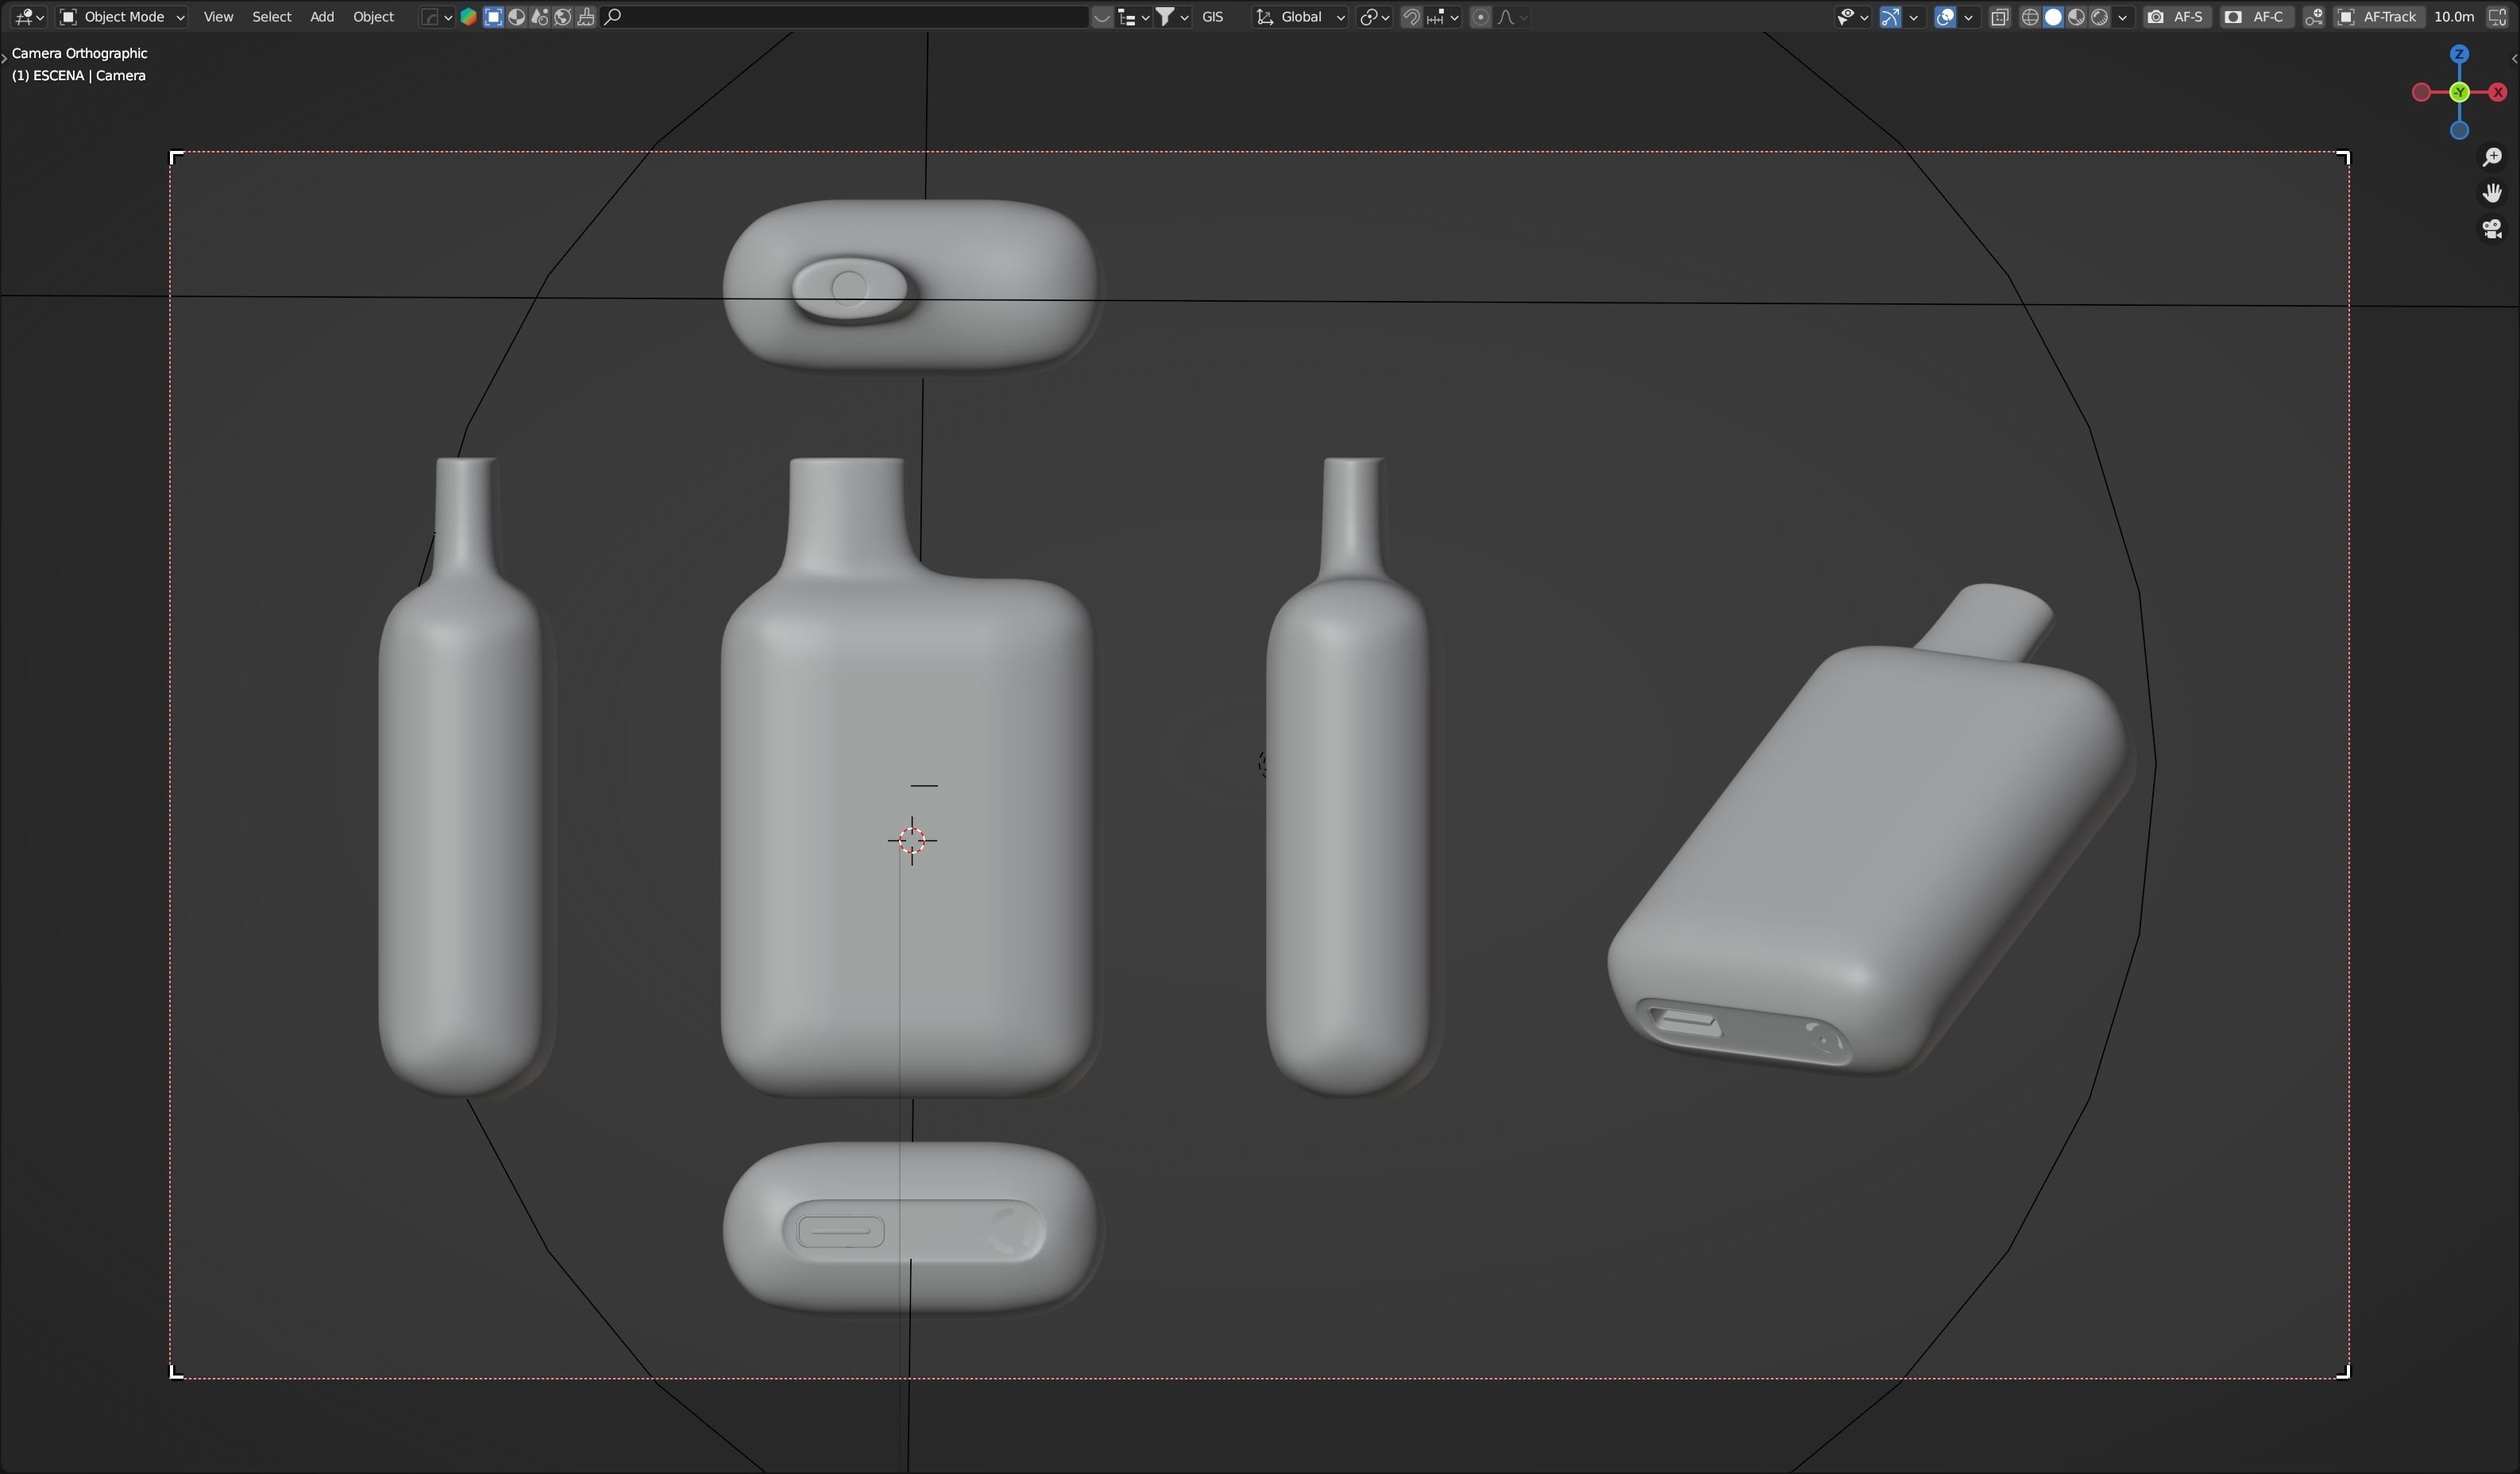Image resolution: width=2520 pixels, height=1474 pixels.
Task: Open the Object menu
Action: click(x=373, y=17)
